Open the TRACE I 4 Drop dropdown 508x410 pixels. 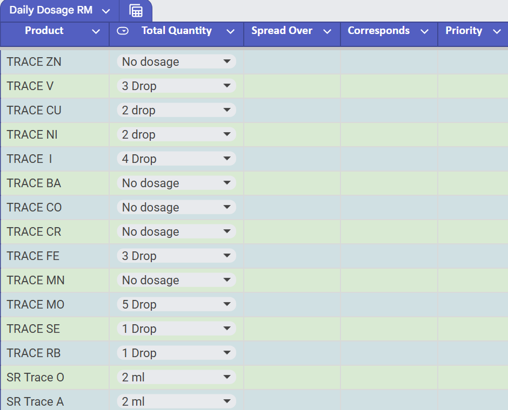(176, 159)
